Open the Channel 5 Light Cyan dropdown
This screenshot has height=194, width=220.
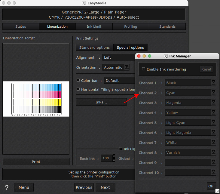(x=213, y=123)
